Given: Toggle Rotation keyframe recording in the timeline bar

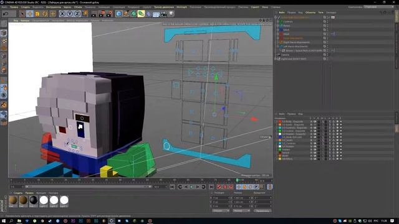Looking at the screenshot, I should pos(251,187).
